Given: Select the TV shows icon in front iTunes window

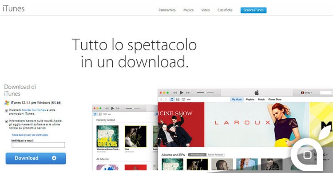Looking at the screenshot, I should (183, 99).
